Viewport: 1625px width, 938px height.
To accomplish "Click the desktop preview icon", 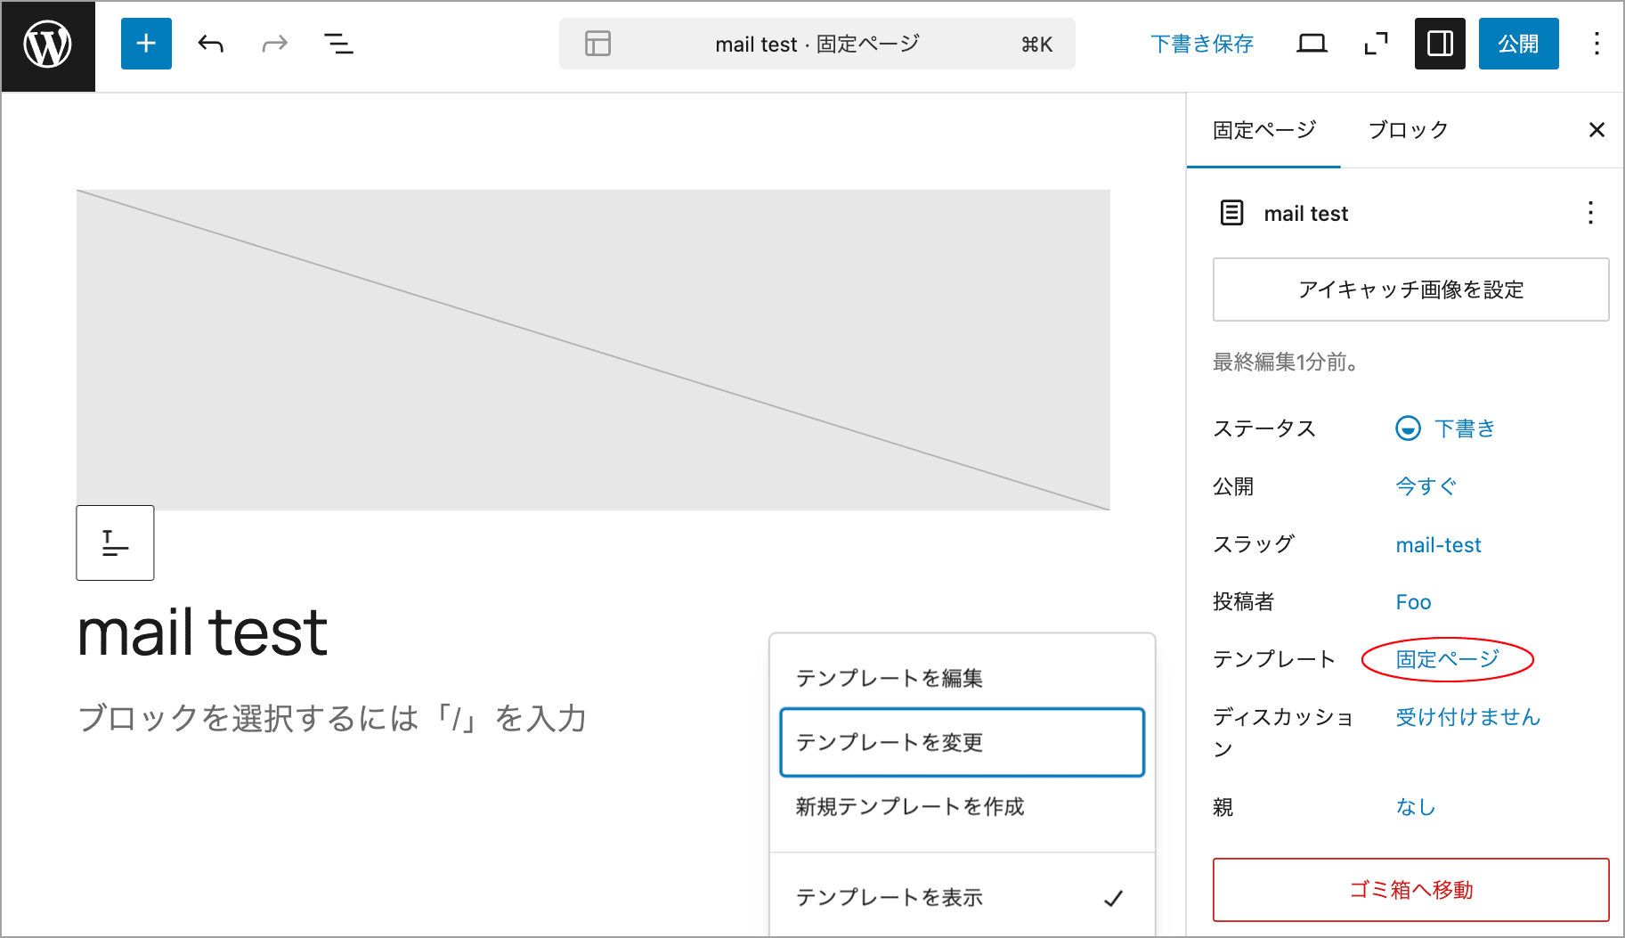I will 1312,44.
